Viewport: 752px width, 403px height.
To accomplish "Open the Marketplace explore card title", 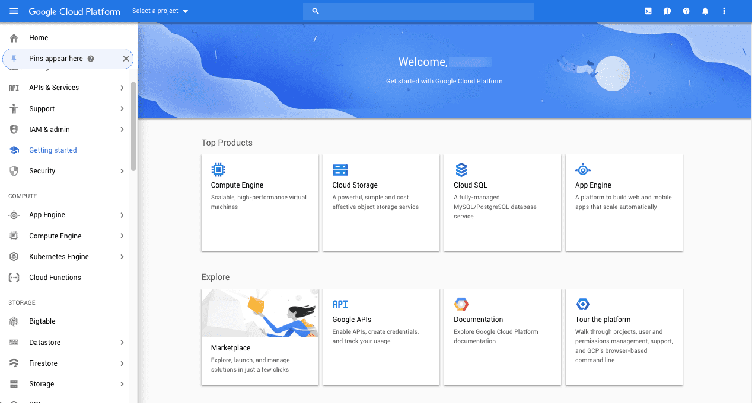I will click(231, 348).
